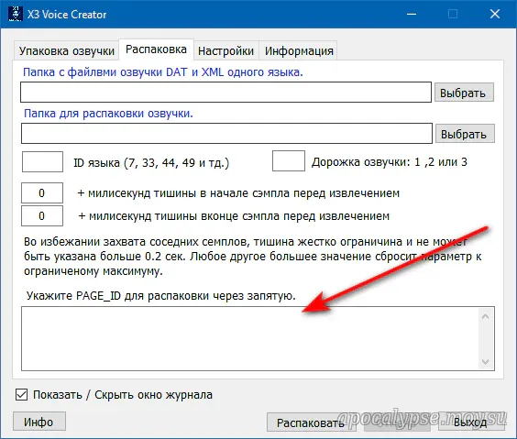Viewport: 517px width, 439px height.
Task: Click the DAT and XML folder path field
Action: 225,93
